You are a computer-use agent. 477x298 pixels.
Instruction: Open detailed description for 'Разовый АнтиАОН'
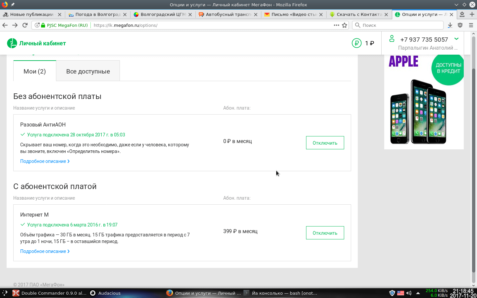pyautogui.click(x=45, y=161)
